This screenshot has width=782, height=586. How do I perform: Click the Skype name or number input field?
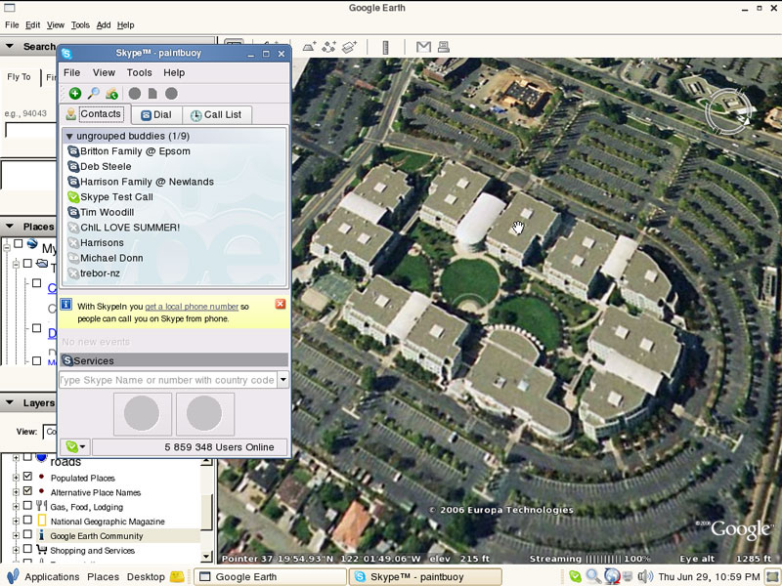tap(167, 380)
